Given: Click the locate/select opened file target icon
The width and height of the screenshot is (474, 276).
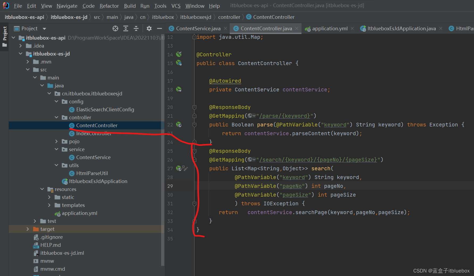Looking at the screenshot, I should click(x=115, y=28).
